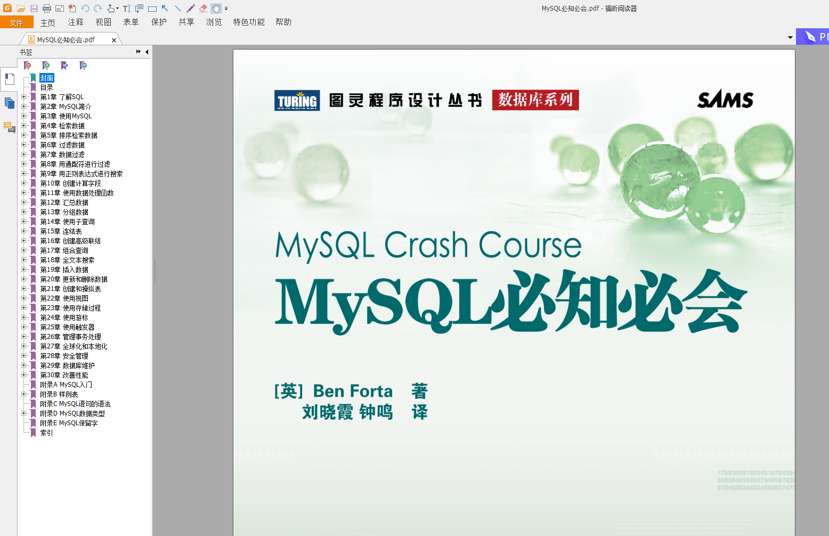829x536 pixels.
Task: Create a new PDF using the starred page icon
Action: 72,9
